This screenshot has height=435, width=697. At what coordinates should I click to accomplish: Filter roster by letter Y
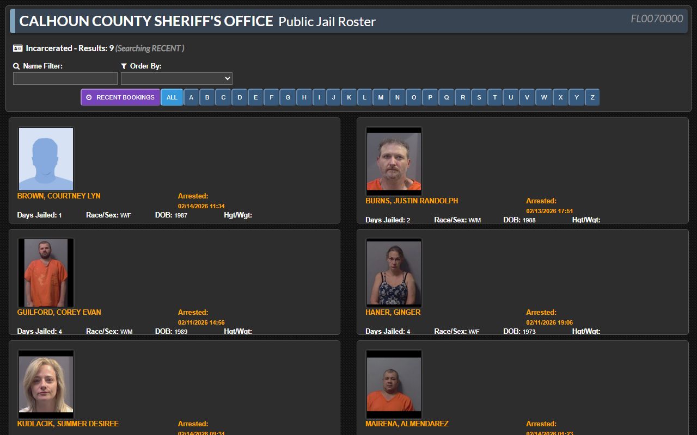[x=577, y=97]
